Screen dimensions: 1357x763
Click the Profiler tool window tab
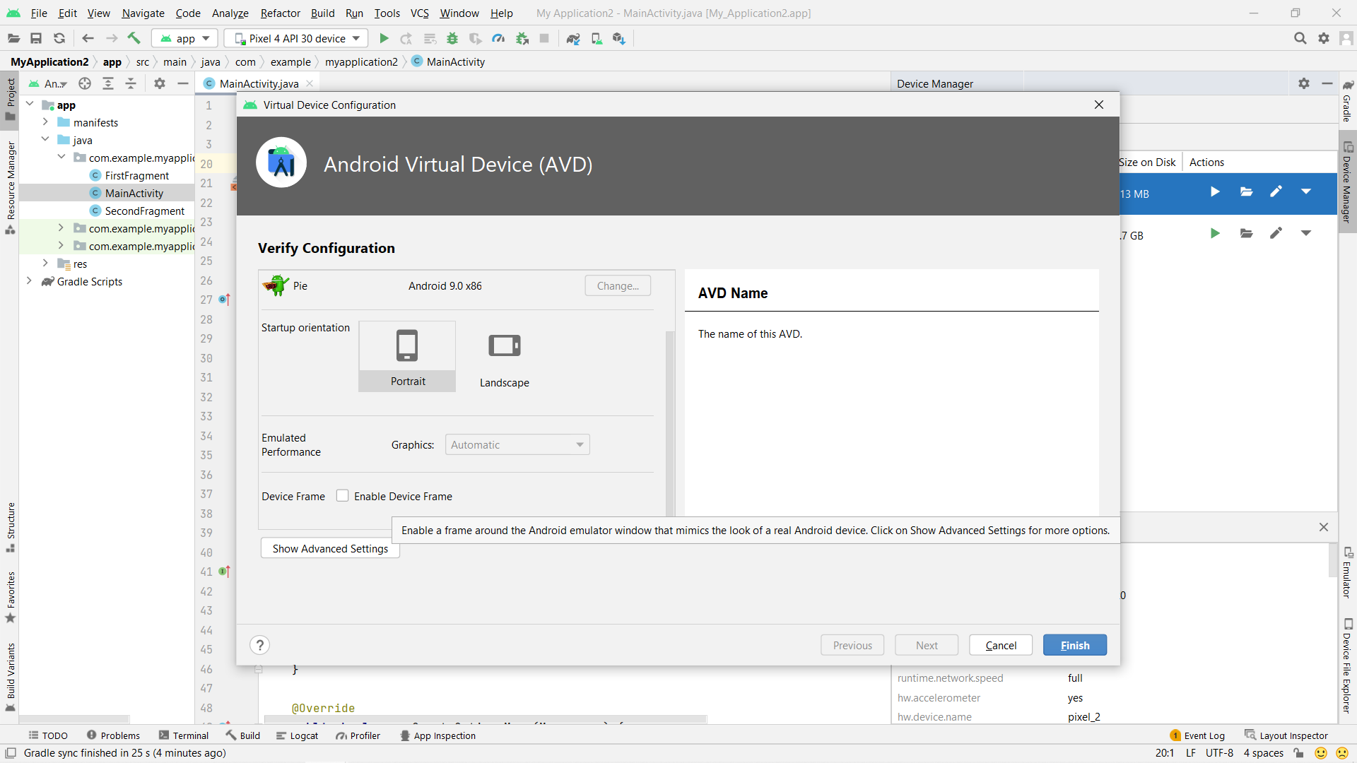(358, 735)
